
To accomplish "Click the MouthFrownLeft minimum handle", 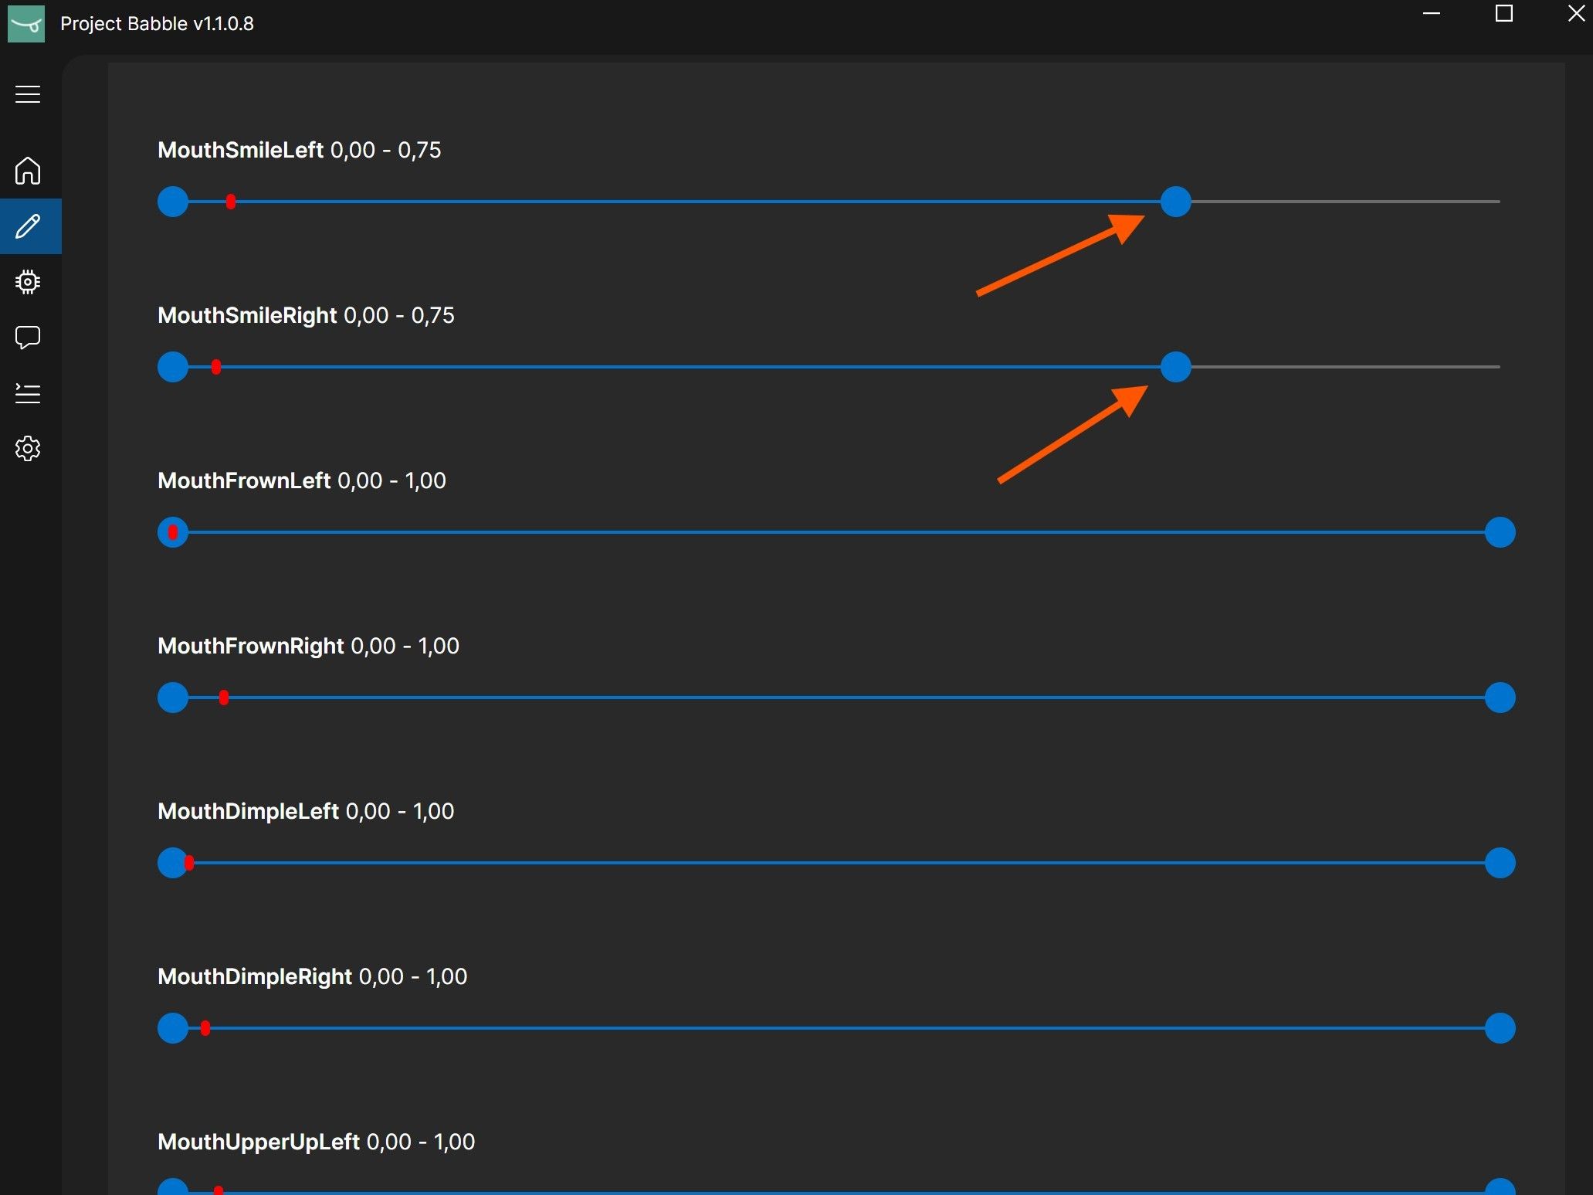I will [172, 531].
